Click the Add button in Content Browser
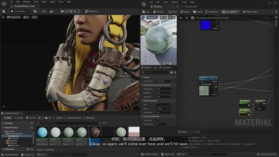 pyautogui.click(x=7, y=118)
